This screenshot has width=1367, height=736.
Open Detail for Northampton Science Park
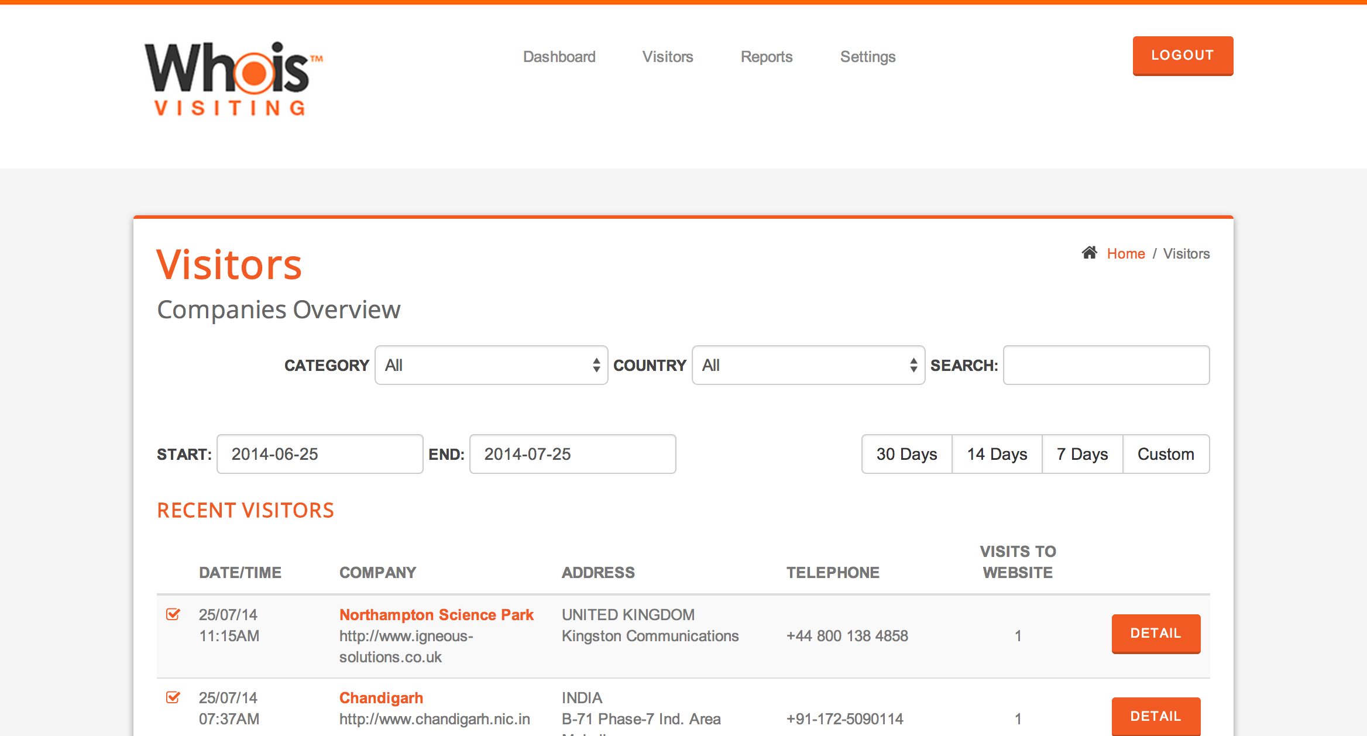point(1156,634)
